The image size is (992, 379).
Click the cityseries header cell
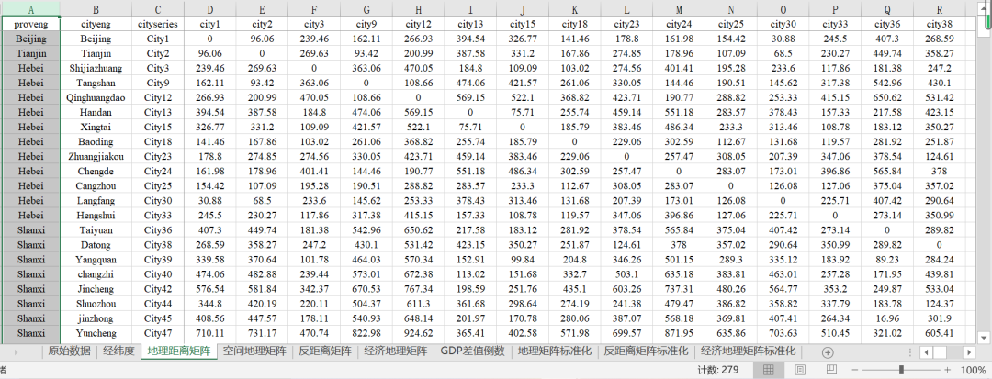click(x=158, y=24)
